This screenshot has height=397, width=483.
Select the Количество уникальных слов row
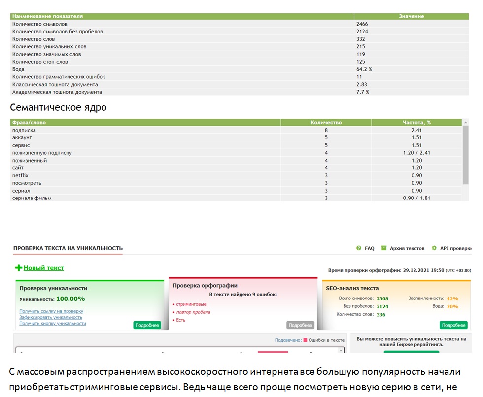pos(240,46)
